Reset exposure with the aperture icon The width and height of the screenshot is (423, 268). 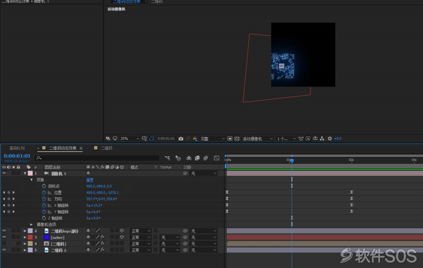(330, 139)
